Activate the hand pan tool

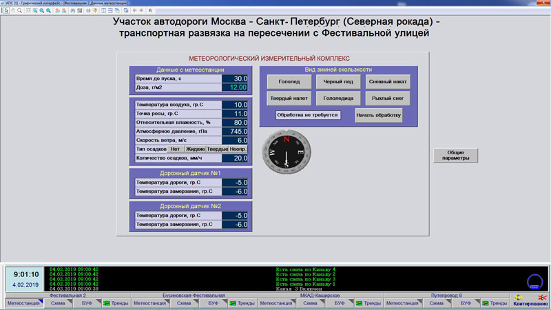12,11
